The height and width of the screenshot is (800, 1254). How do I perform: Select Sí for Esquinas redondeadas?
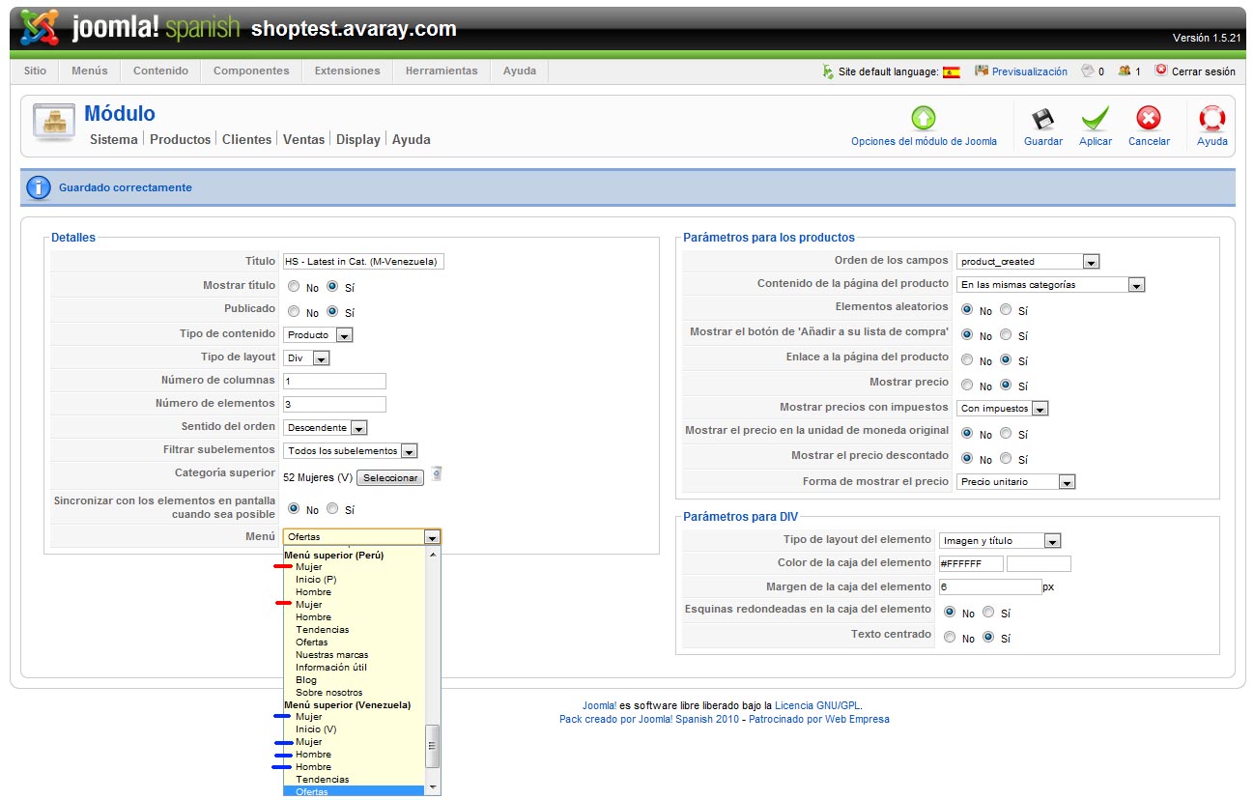point(988,613)
